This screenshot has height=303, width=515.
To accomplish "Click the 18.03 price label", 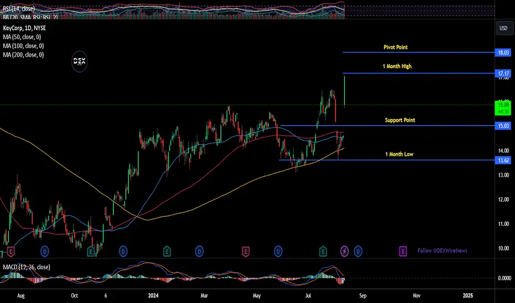I will 503,53.
